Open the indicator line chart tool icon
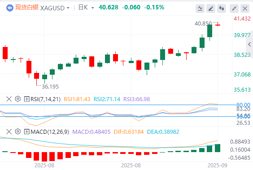 pos(200,8)
